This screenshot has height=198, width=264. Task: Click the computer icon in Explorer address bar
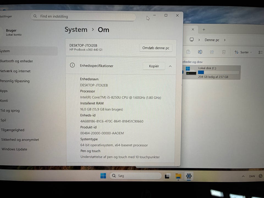(x=192, y=40)
